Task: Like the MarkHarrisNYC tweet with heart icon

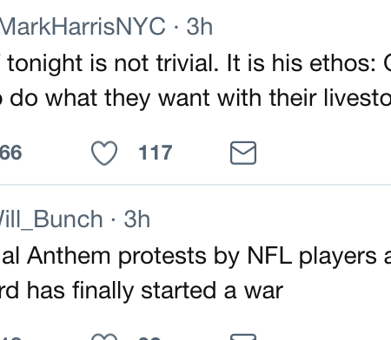Action: point(104,153)
